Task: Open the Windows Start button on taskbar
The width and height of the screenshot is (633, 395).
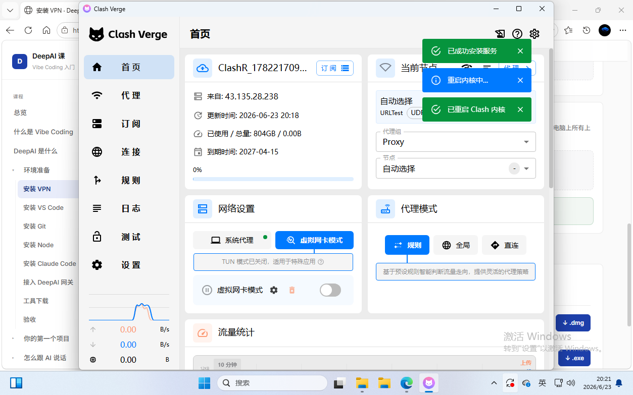Action: click(x=204, y=383)
